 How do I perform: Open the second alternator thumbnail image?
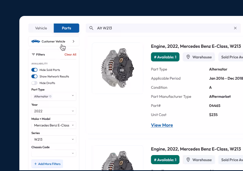click(117, 158)
